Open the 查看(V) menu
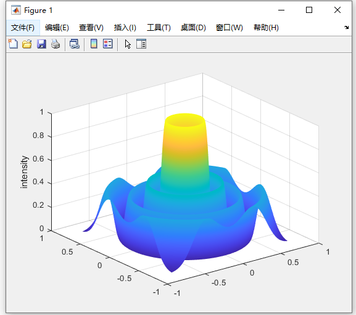356x315 pixels. [x=91, y=28]
